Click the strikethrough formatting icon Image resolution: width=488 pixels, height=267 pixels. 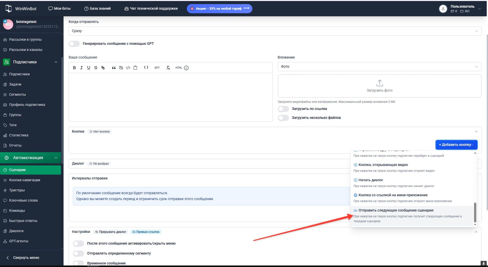96,68
